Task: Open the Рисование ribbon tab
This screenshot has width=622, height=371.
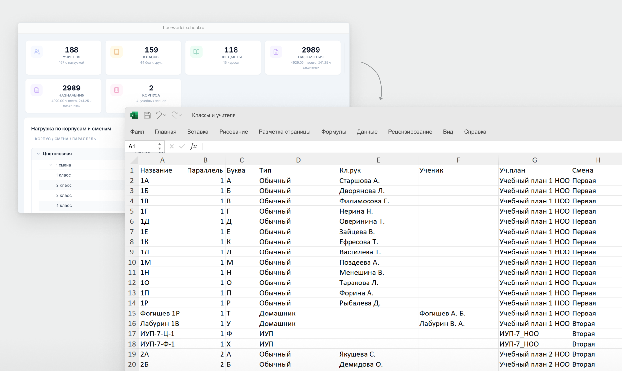Action: tap(234, 132)
